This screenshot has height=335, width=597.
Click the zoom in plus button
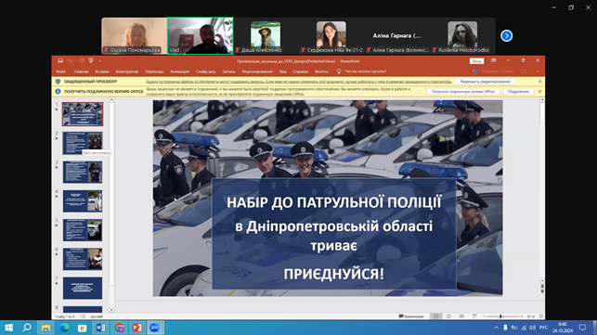point(522,316)
